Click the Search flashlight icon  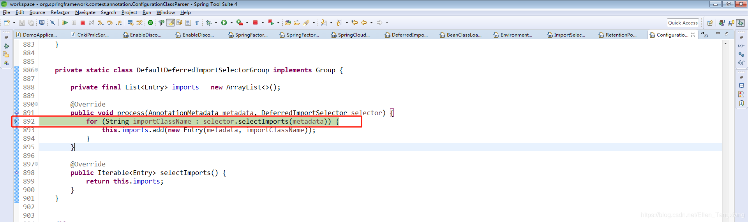(x=306, y=23)
